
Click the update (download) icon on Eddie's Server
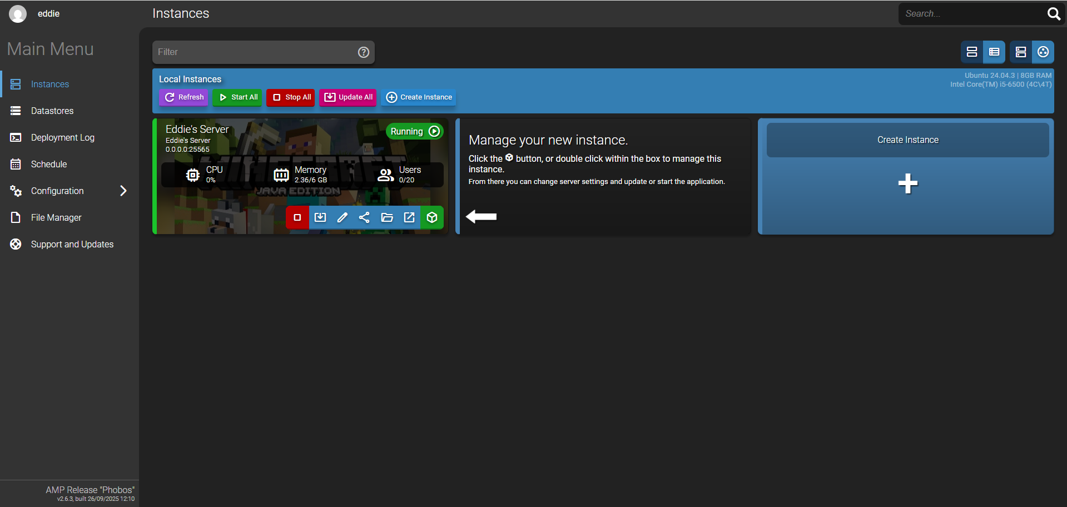320,217
